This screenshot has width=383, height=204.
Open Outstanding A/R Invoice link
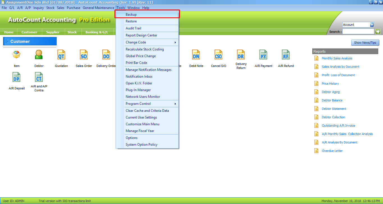click(x=338, y=126)
